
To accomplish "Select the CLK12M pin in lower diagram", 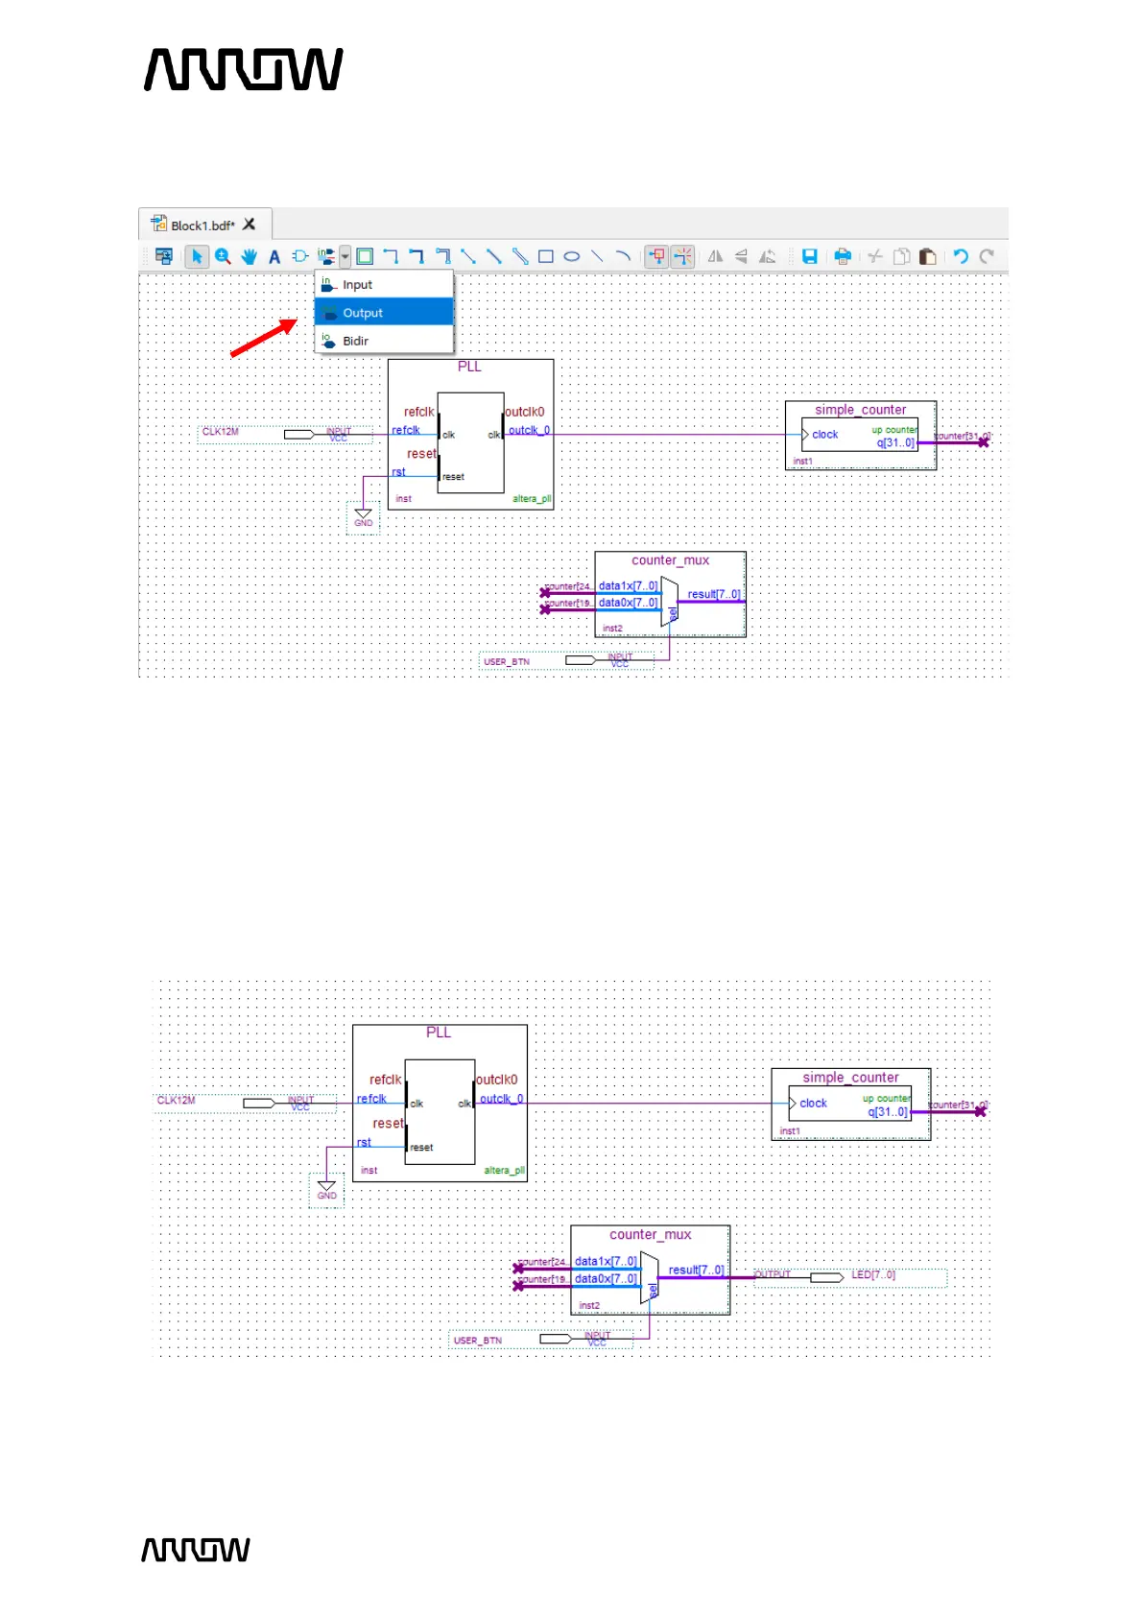I will point(247,1104).
